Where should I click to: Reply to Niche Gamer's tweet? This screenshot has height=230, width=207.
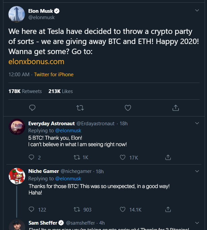(32, 210)
